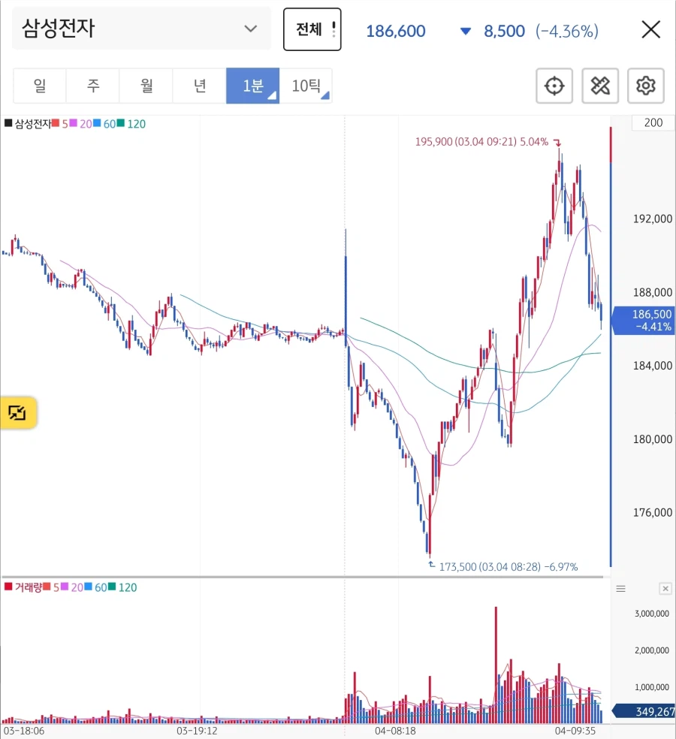Open the volume panel hamburger menu

620,588
